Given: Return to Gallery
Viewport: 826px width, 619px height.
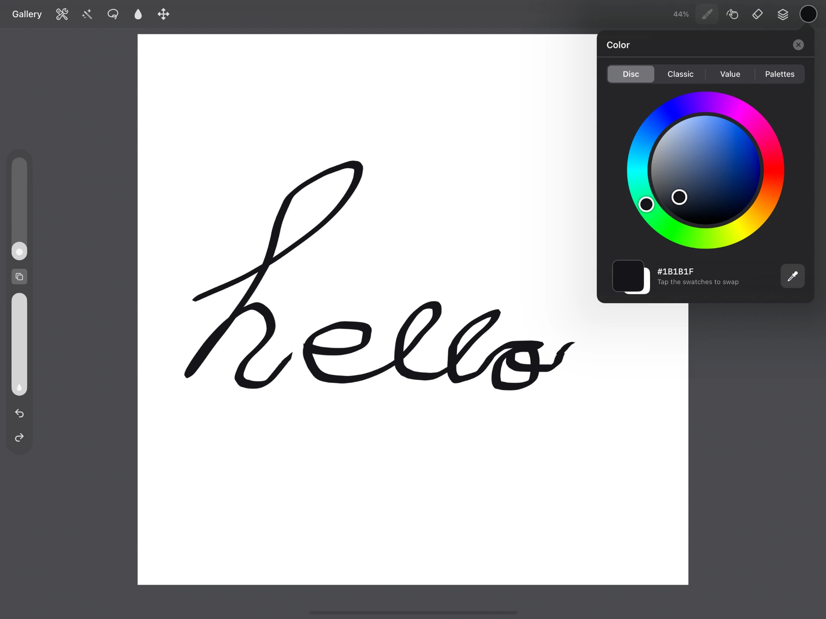Looking at the screenshot, I should [x=27, y=14].
